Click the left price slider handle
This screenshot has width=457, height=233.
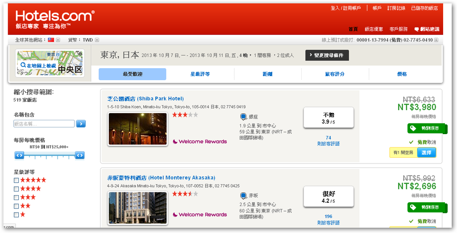coord(20,155)
